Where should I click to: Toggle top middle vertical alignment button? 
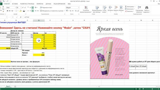click(x=30, y=7)
